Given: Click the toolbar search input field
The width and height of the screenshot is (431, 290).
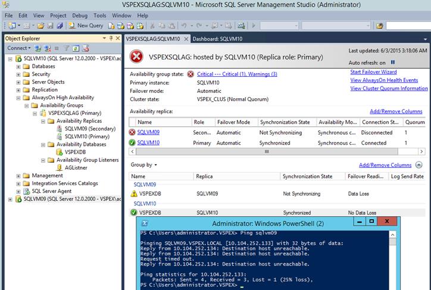Looking at the screenshot, I should pyautogui.click(x=408, y=26).
